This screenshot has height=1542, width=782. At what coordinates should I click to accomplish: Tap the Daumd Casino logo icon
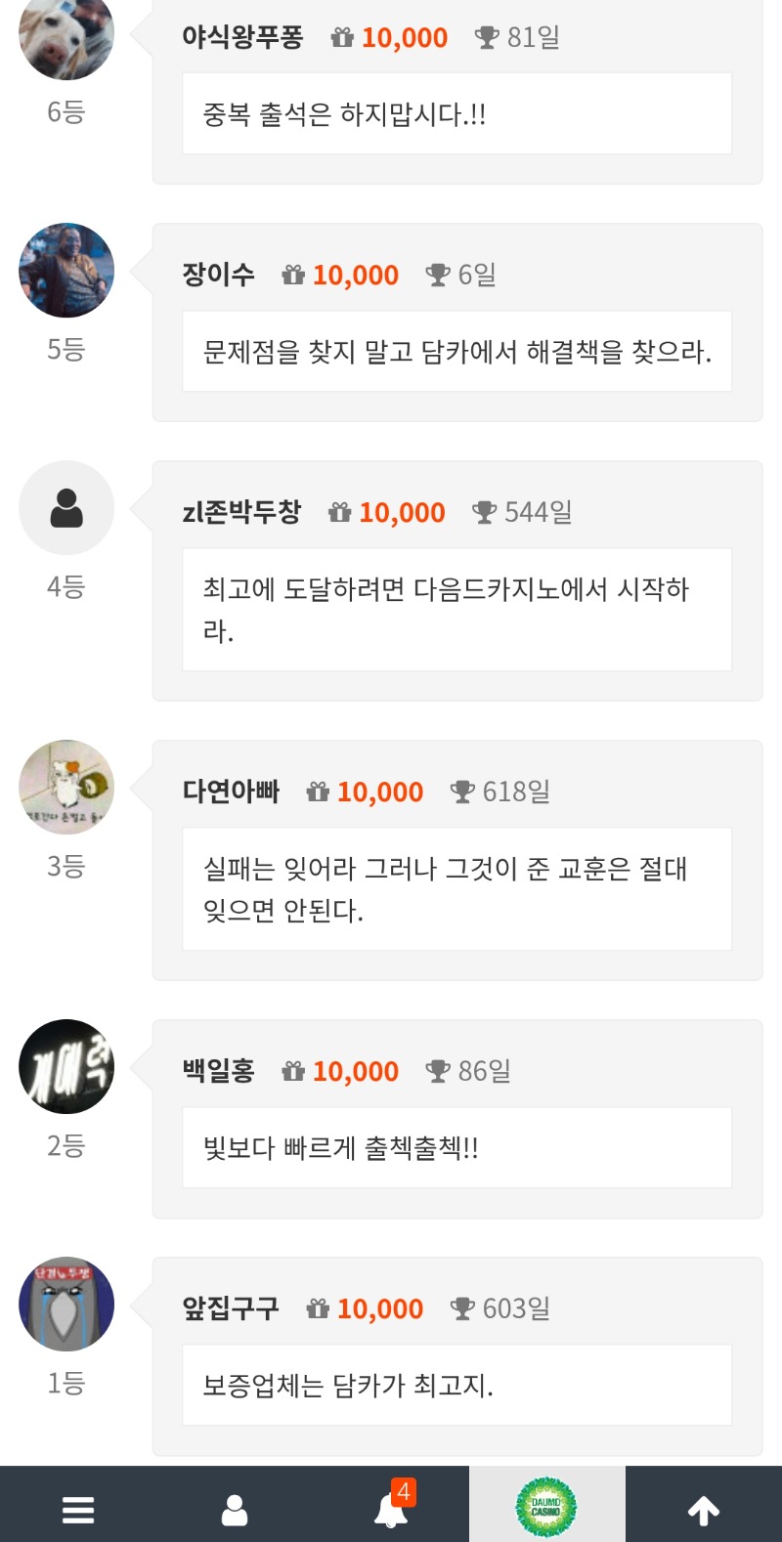[546, 1508]
